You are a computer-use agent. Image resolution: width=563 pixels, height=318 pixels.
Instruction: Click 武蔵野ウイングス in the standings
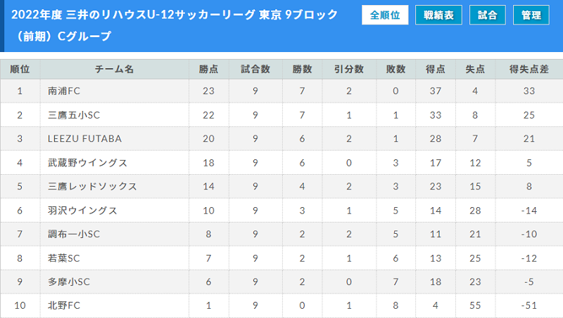click(87, 163)
